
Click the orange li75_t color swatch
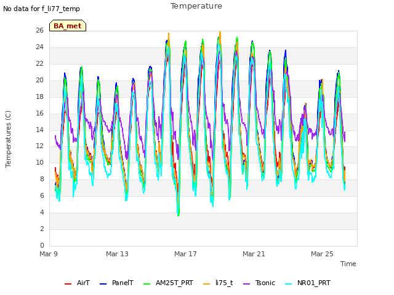pos(206,284)
